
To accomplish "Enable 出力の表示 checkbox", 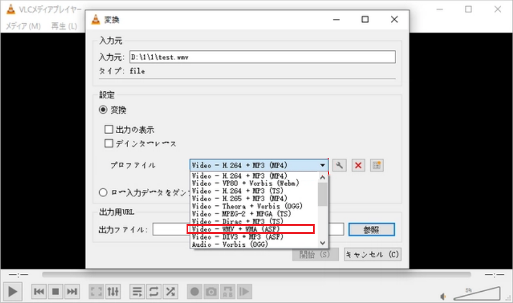I will tap(109, 129).
